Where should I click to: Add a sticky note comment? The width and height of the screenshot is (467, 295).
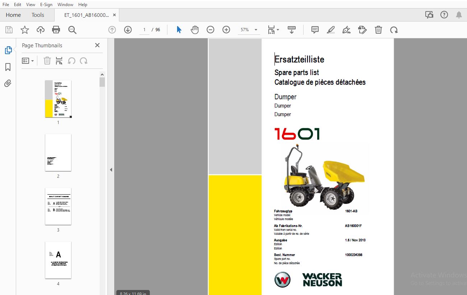(x=315, y=30)
